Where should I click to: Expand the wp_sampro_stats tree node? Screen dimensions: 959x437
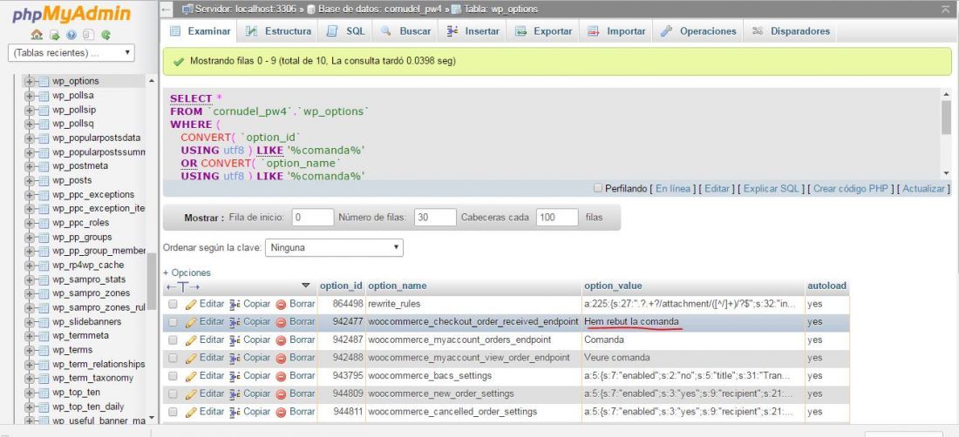tap(29, 279)
